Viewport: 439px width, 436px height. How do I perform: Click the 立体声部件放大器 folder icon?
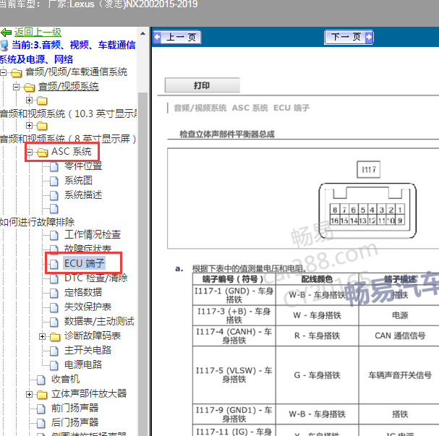[42, 395]
